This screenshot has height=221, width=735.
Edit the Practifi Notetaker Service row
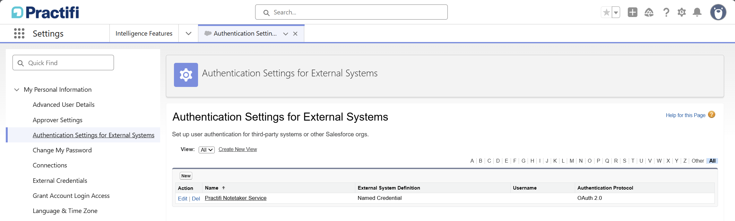point(183,199)
